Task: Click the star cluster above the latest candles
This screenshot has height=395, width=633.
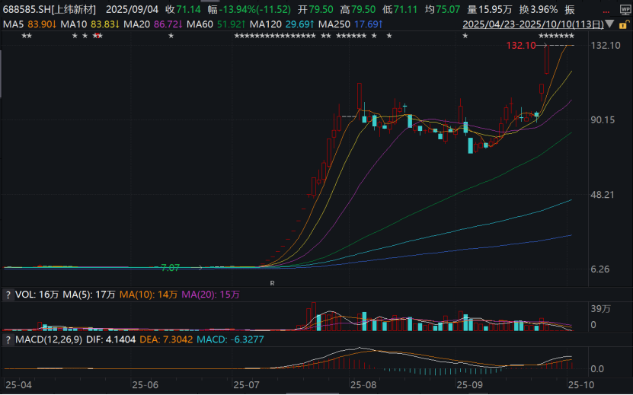Action: 556,37
